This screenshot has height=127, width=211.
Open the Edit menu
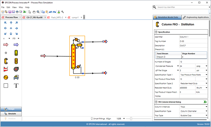8,7
